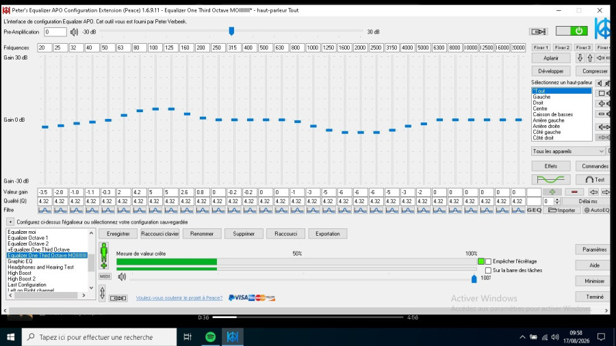
Task: Click the Importer button
Action: tap(562, 210)
